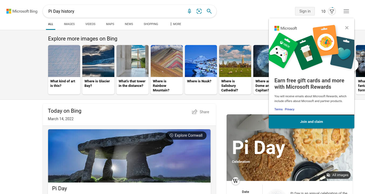Start voice search with microphone icon

tap(189, 11)
